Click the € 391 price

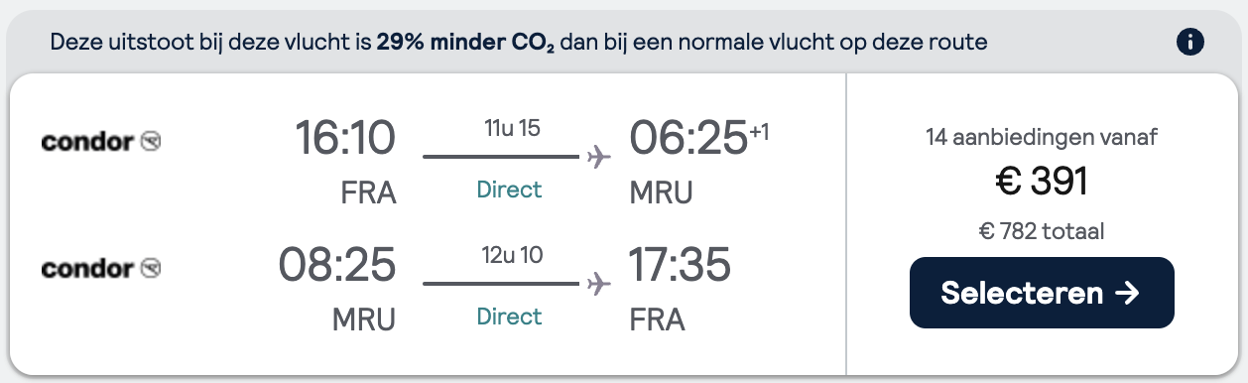[x=1042, y=181]
